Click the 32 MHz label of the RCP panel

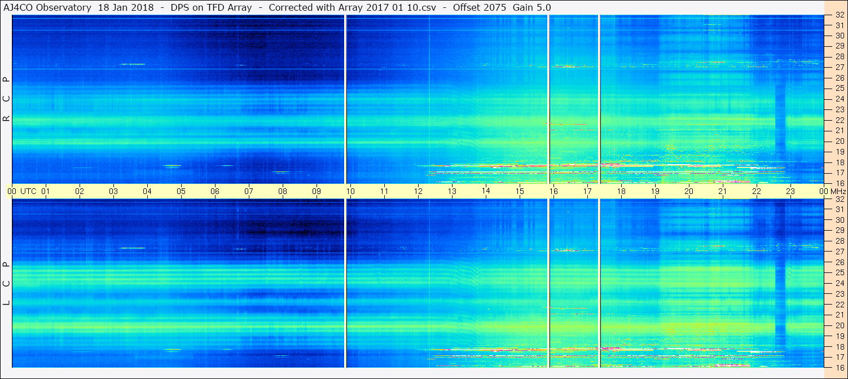[x=839, y=16]
